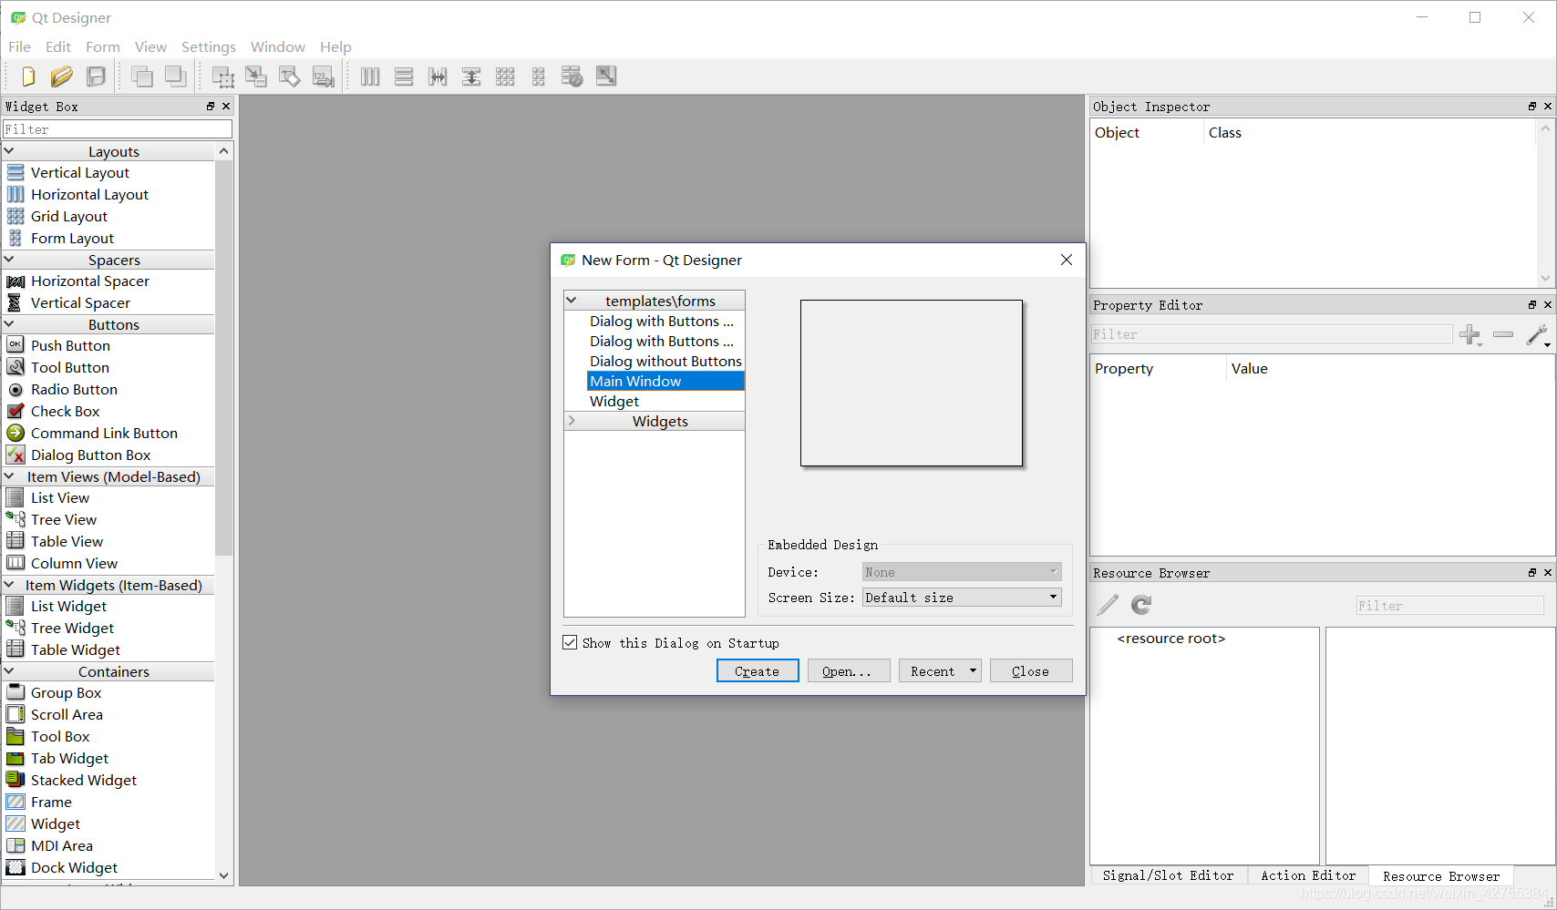Click the Configure Property Editor wrench icon
1557x910 pixels.
click(x=1538, y=335)
